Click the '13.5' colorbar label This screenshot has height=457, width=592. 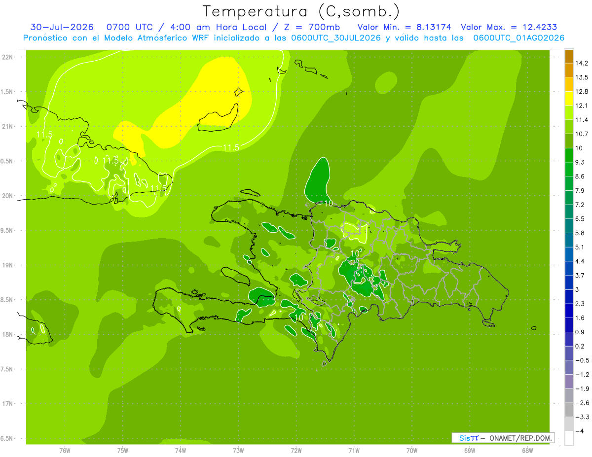point(581,77)
